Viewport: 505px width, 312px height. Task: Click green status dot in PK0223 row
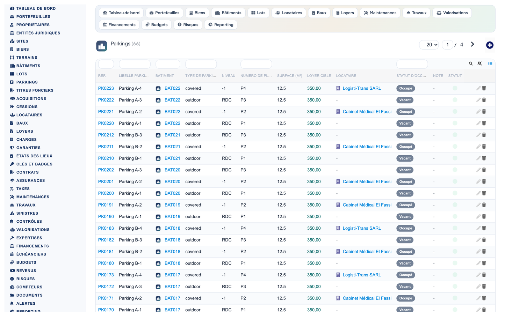point(455,88)
